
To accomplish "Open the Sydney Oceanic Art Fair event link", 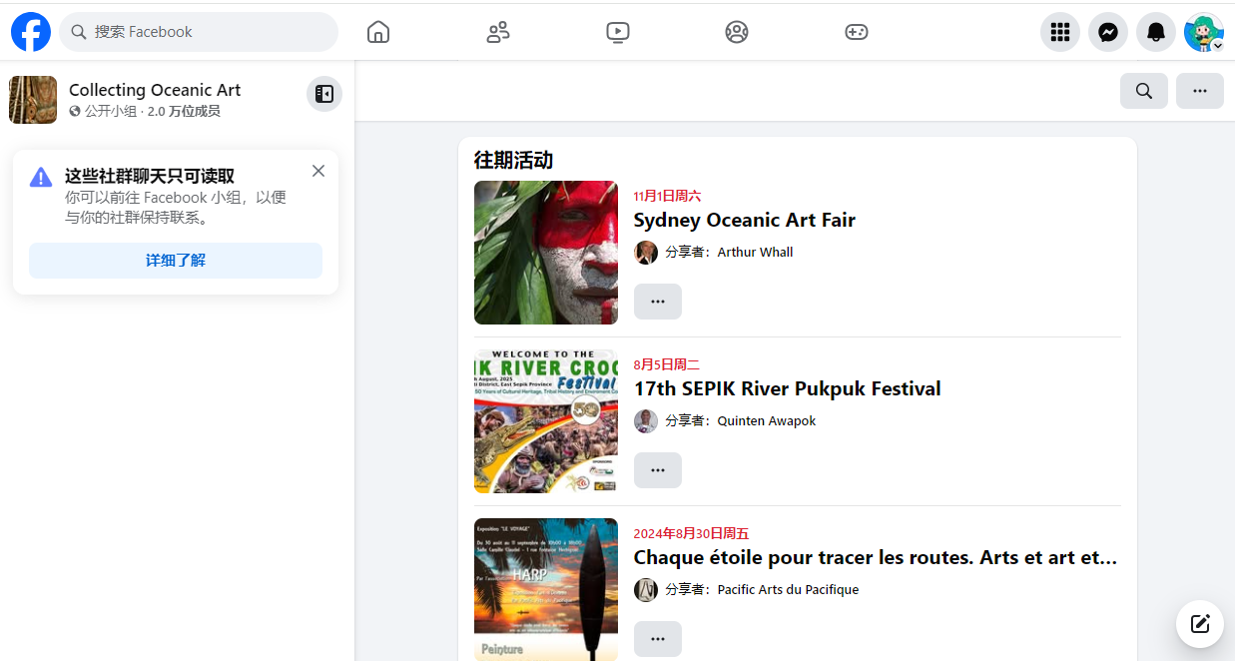I will click(744, 220).
